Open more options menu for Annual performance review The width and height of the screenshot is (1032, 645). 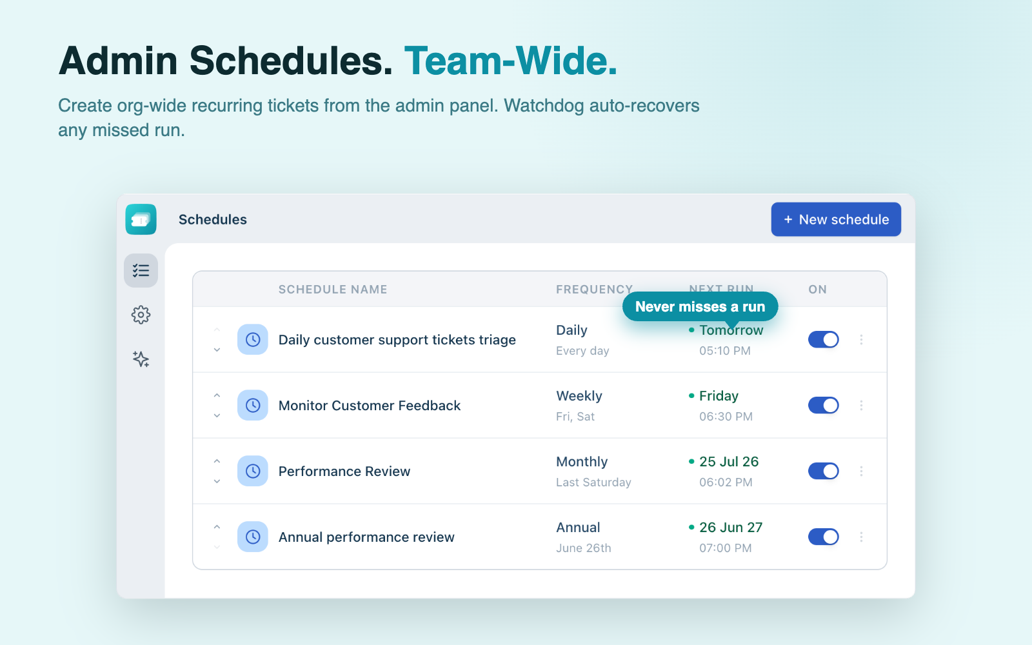pyautogui.click(x=861, y=537)
